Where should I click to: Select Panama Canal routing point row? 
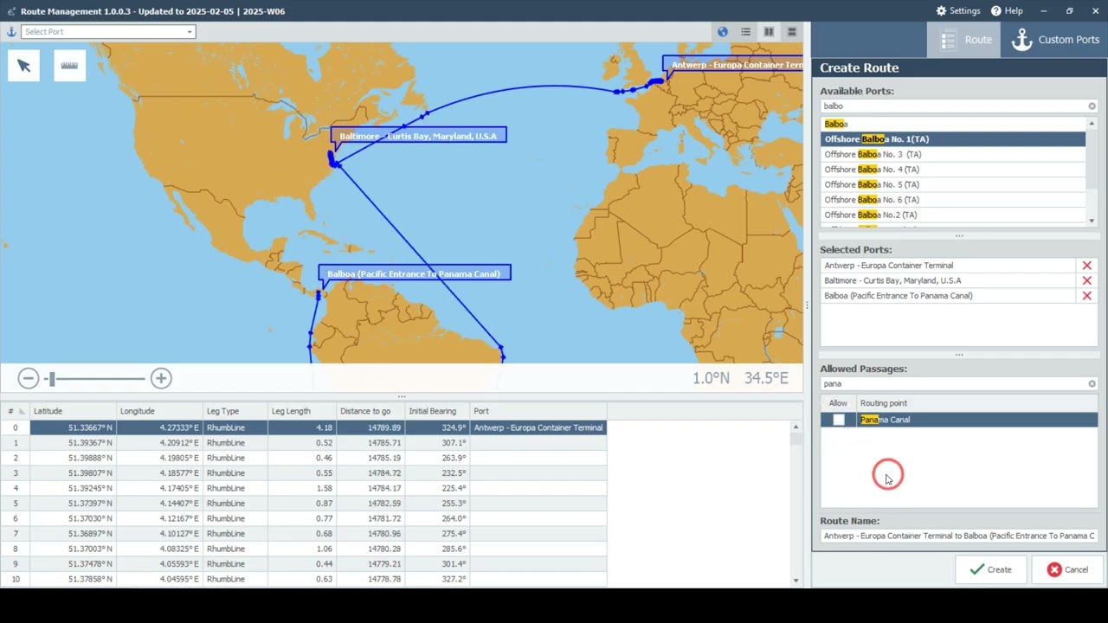[x=959, y=420]
